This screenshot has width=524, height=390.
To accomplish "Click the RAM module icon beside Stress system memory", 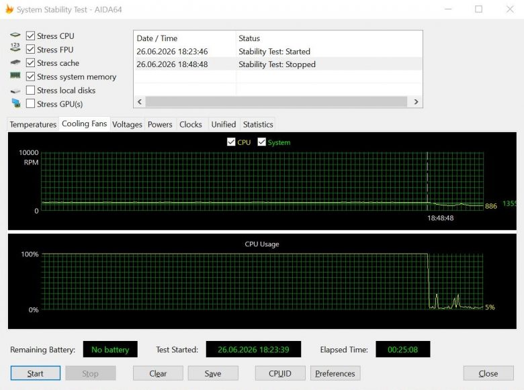I will [x=15, y=75].
